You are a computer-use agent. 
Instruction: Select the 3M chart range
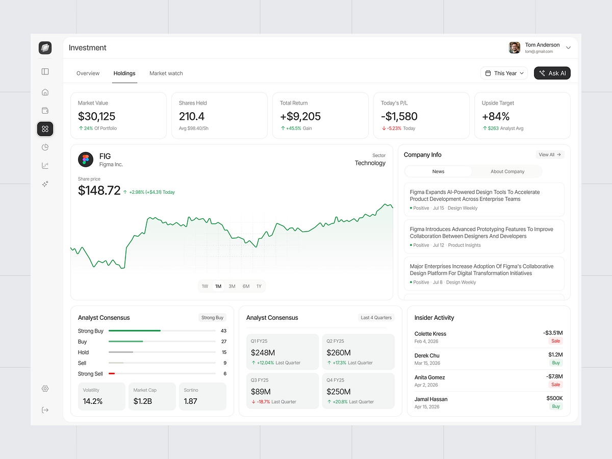tap(232, 286)
